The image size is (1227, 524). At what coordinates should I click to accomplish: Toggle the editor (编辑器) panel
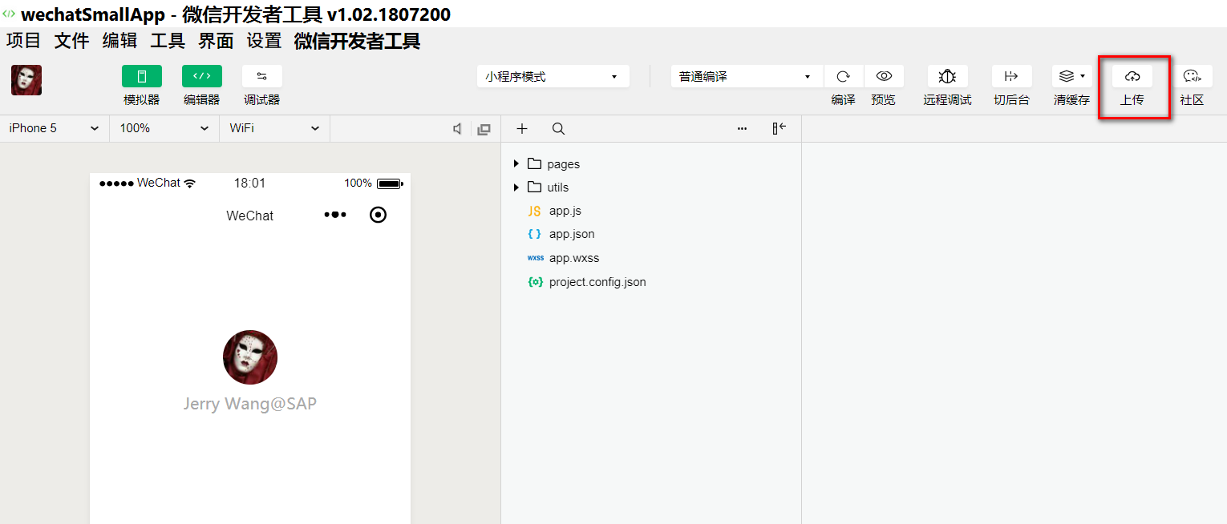click(x=202, y=76)
